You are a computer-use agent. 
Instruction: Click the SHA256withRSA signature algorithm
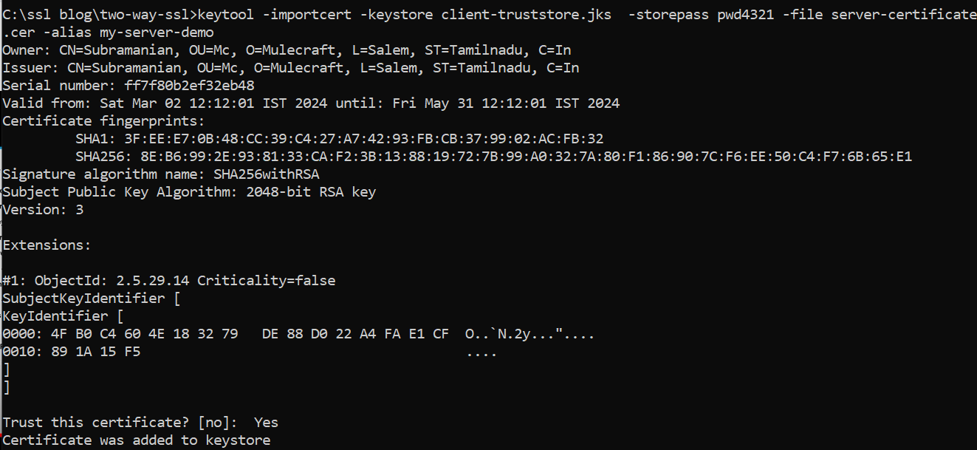[x=266, y=174]
